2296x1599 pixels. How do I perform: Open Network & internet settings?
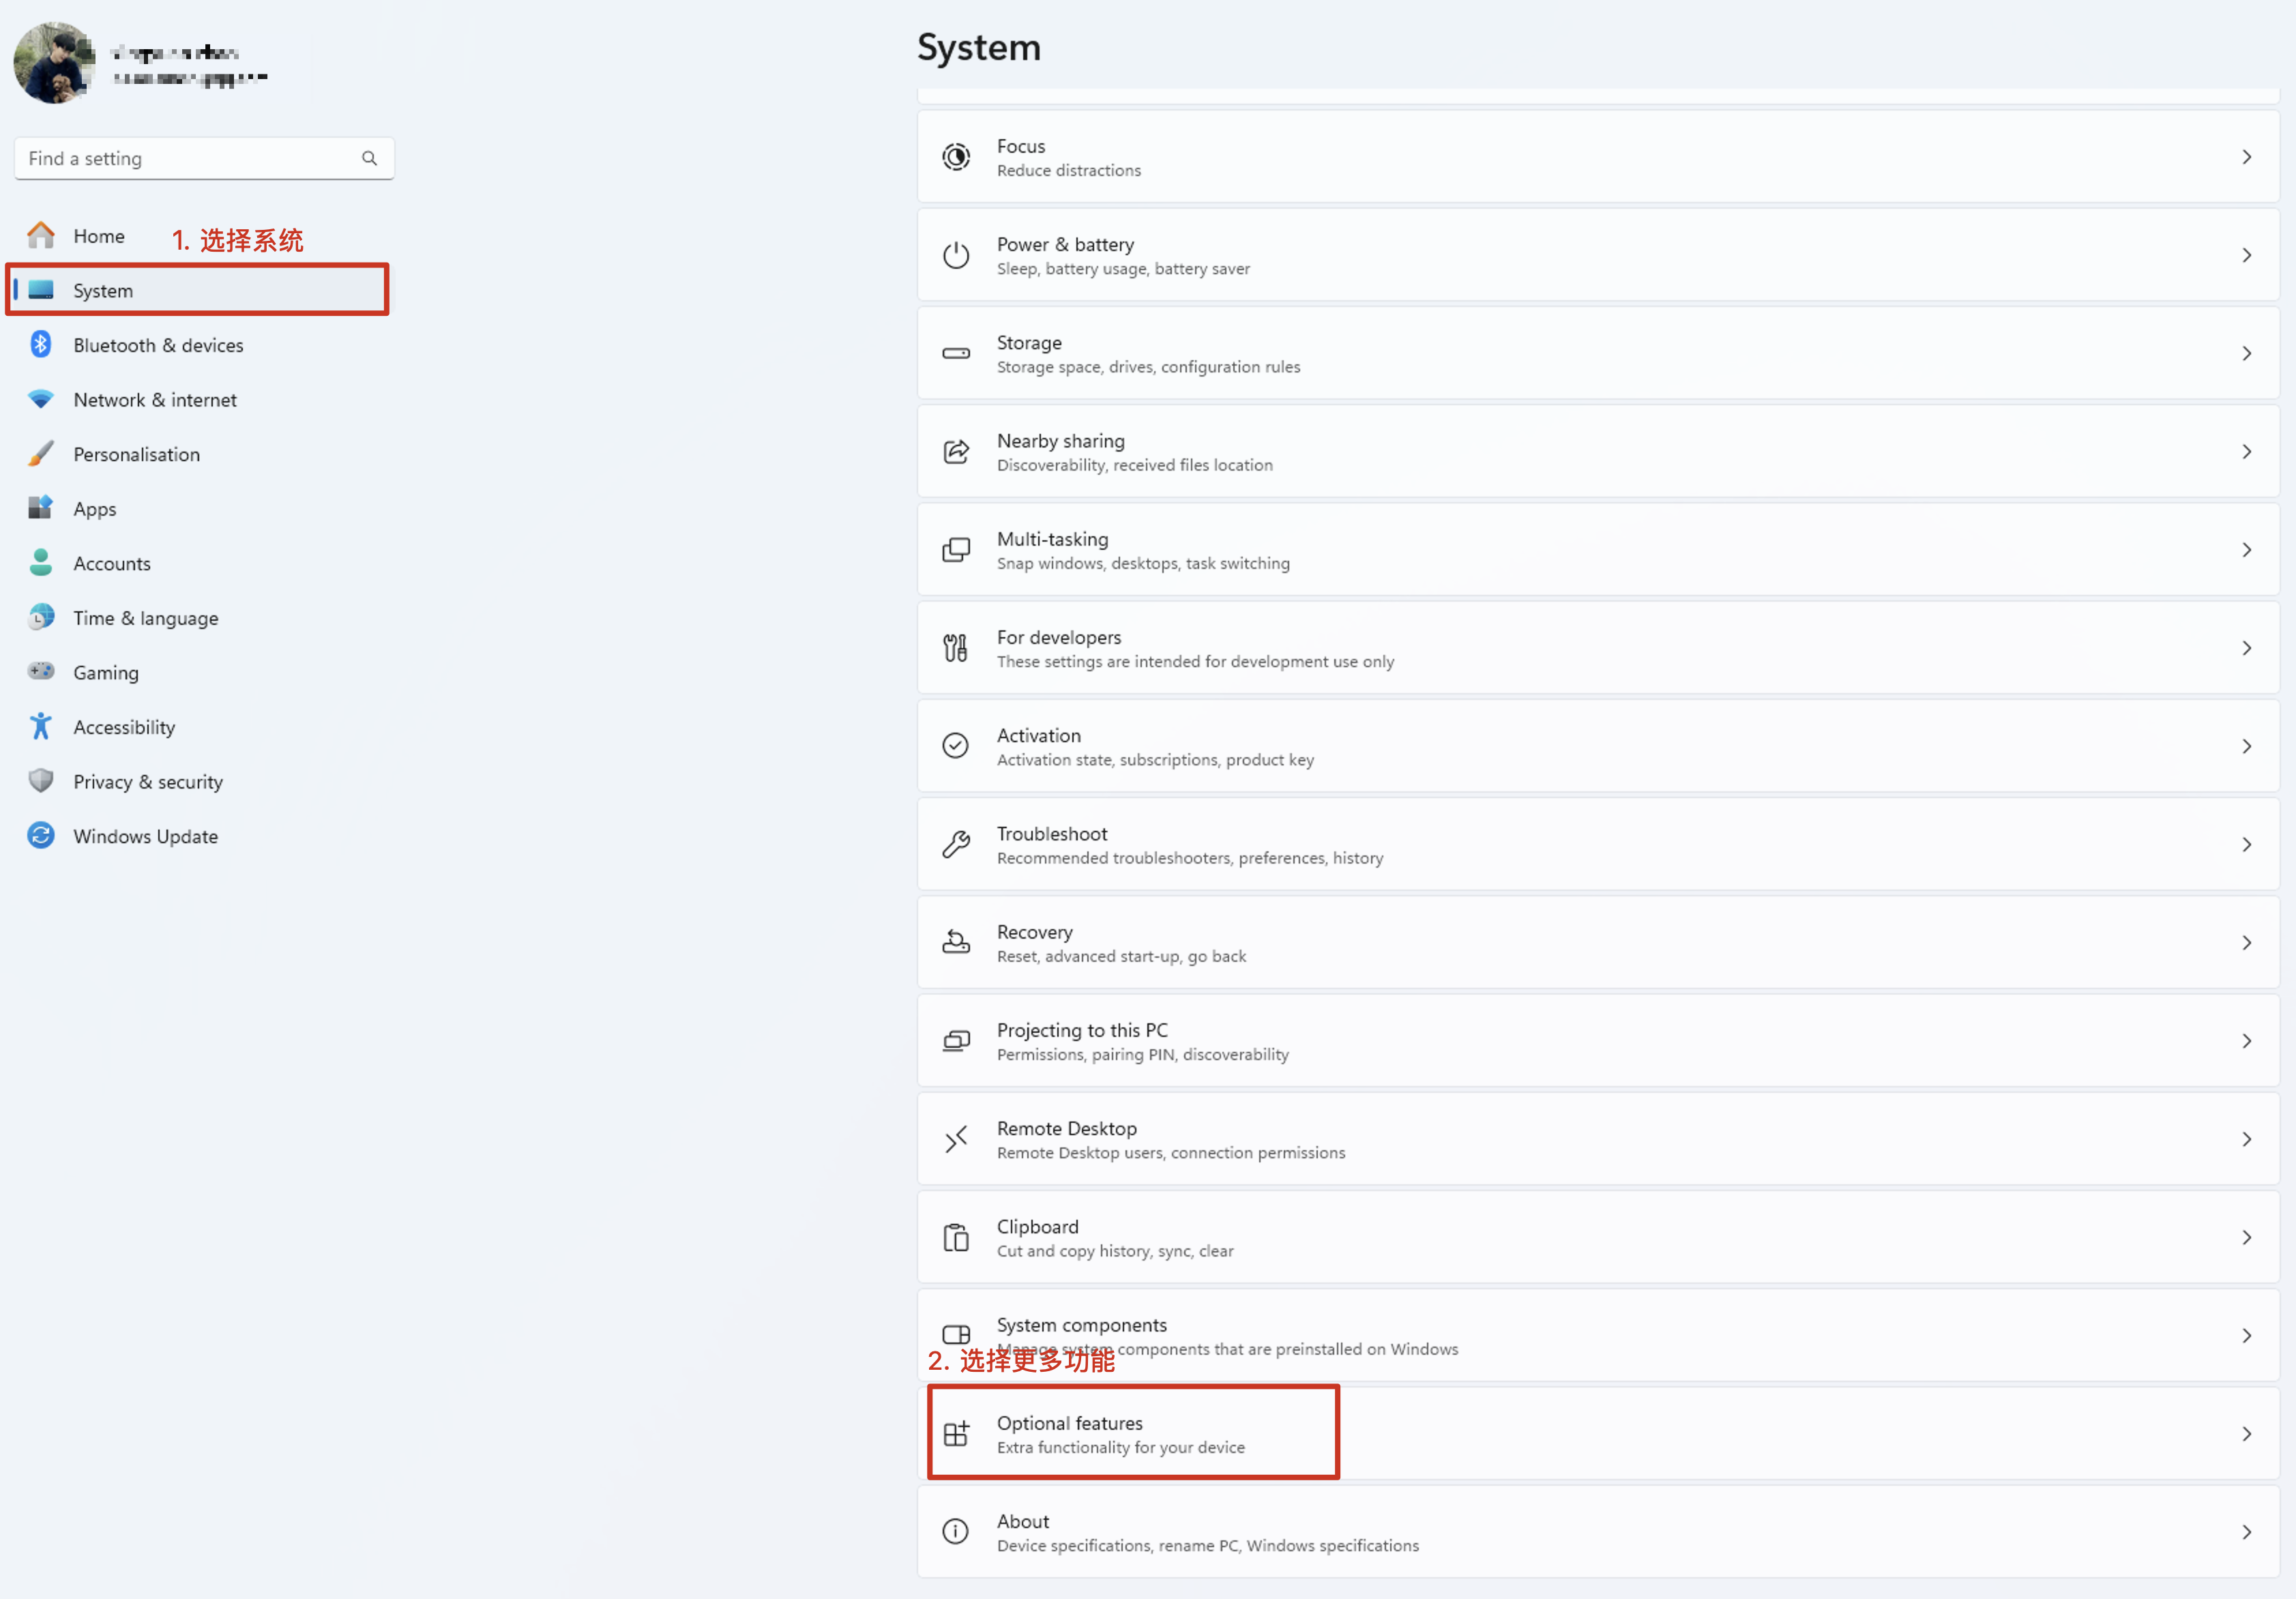tap(203, 399)
